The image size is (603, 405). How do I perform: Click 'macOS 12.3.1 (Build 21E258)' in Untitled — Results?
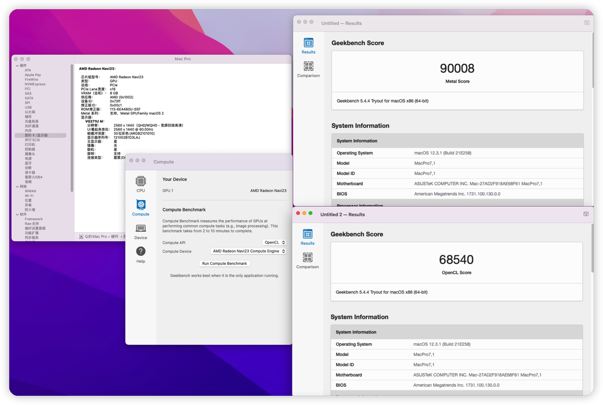pyautogui.click(x=443, y=153)
